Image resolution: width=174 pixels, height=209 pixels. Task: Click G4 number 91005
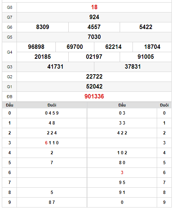pos(146,57)
